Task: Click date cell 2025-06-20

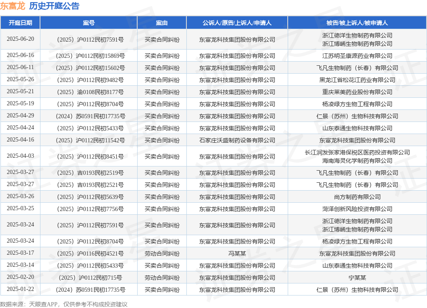Action: (20, 39)
